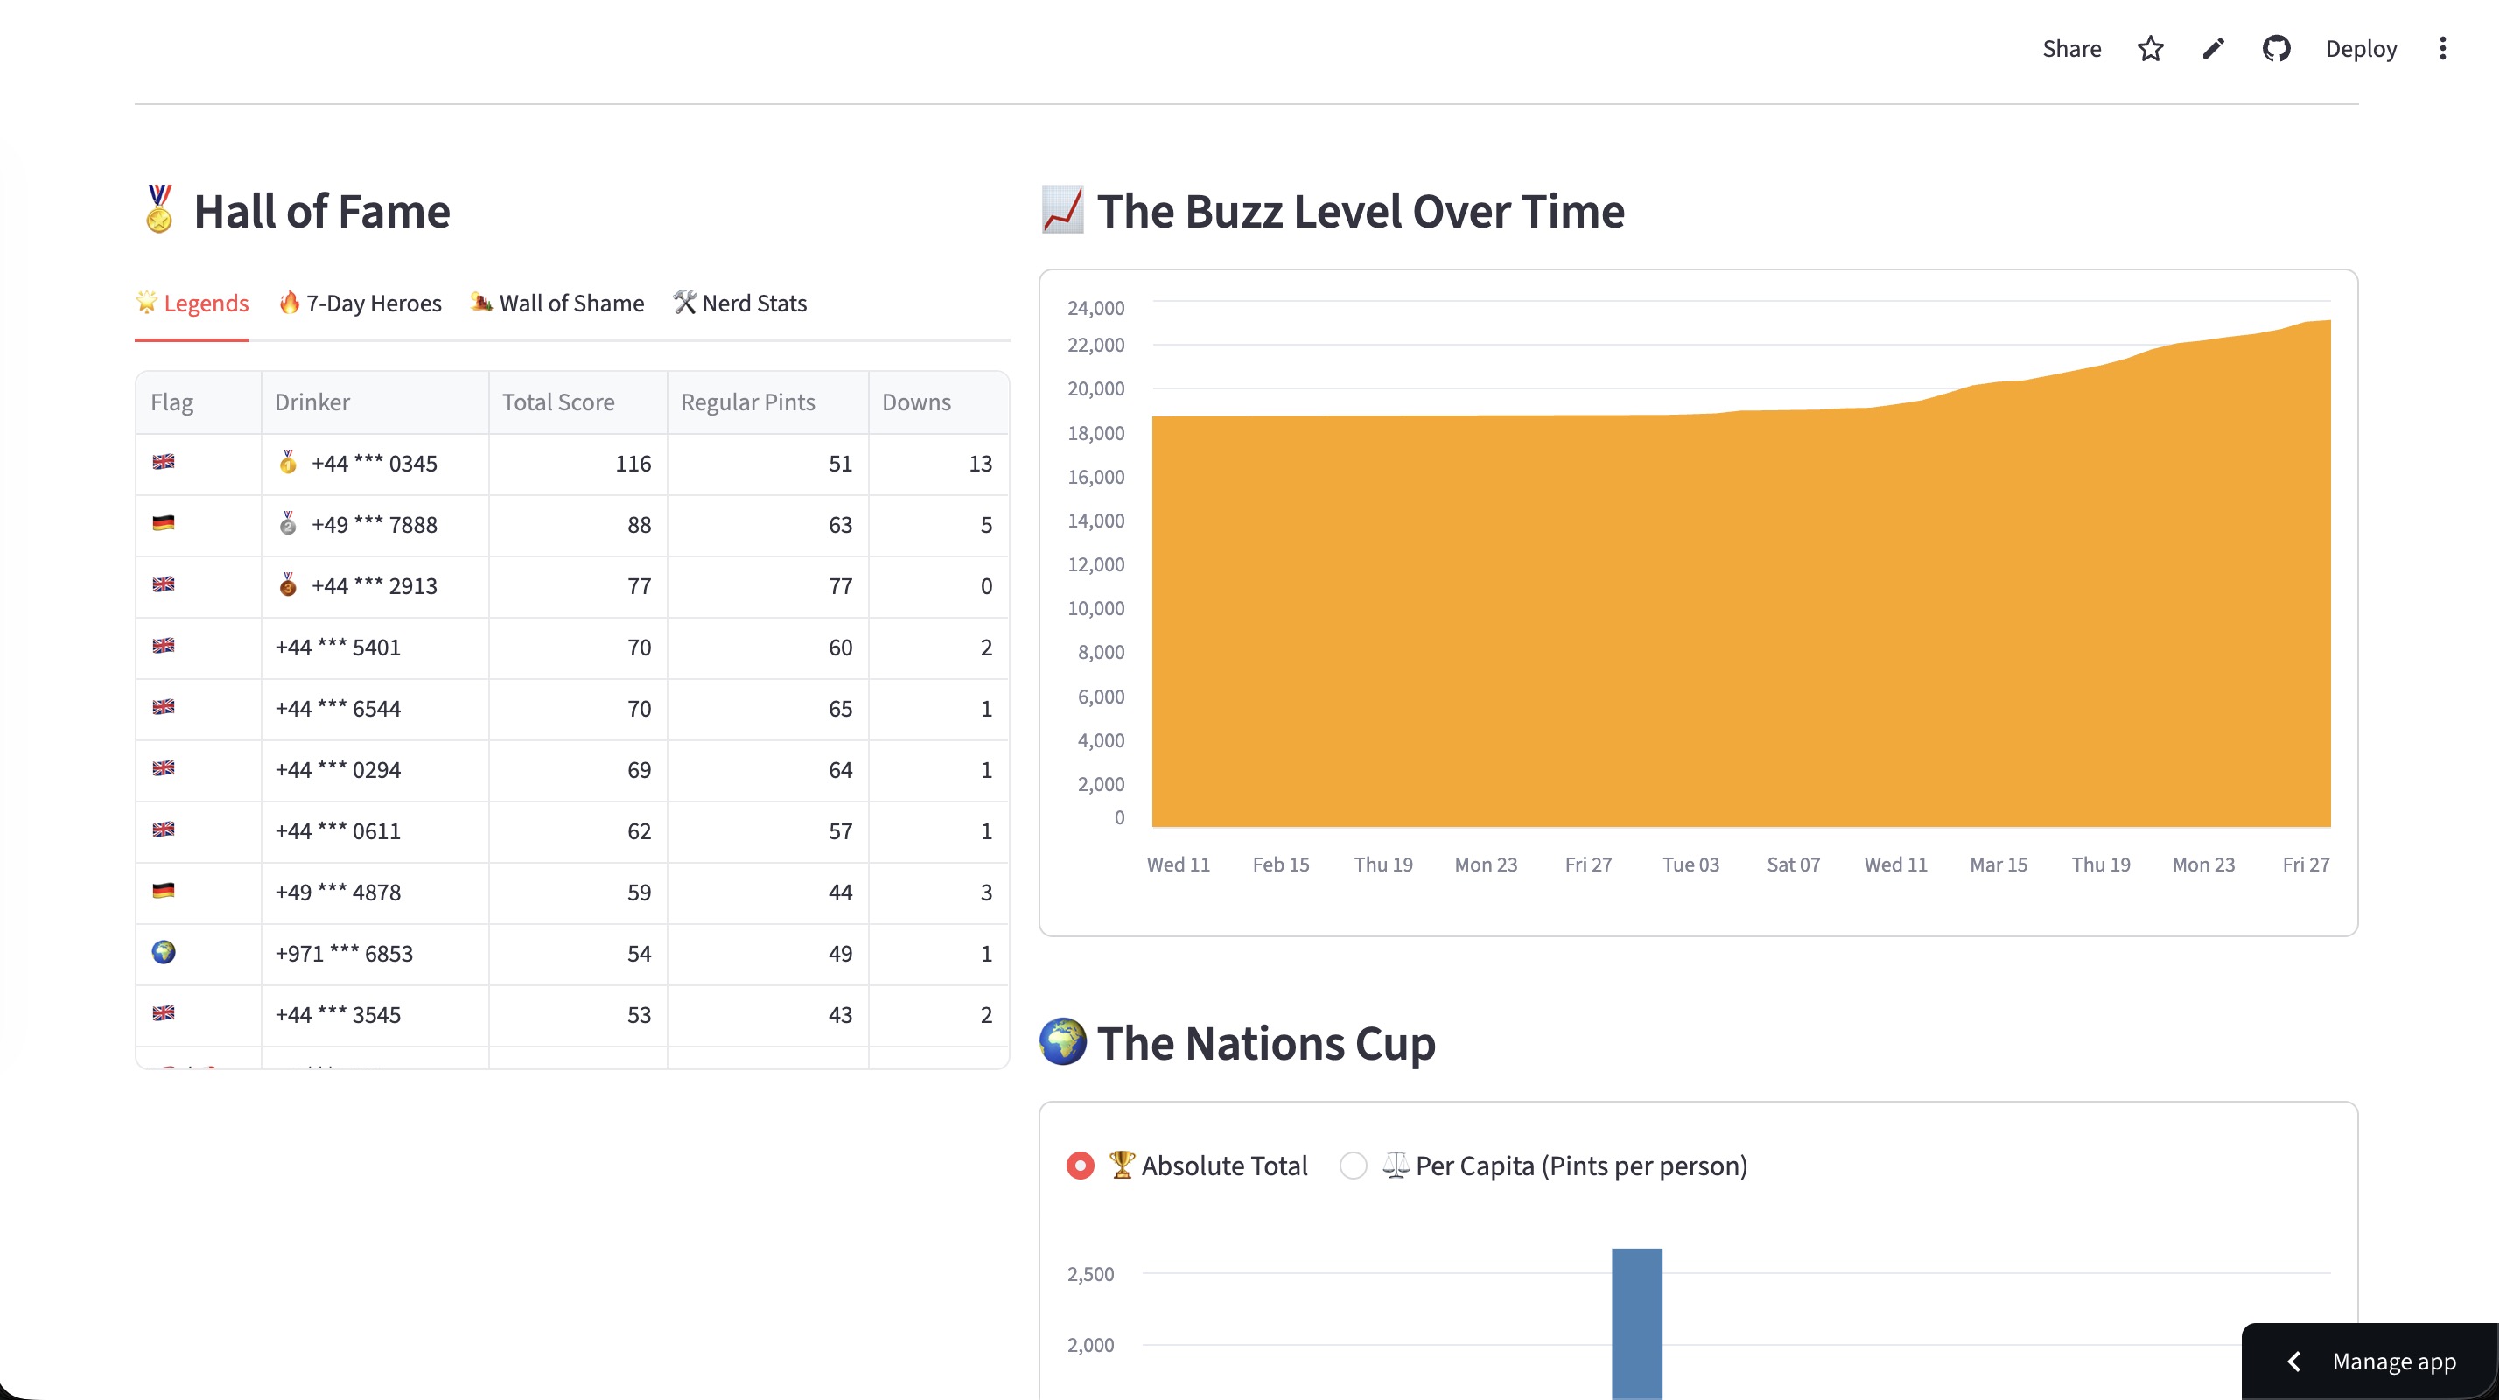Click the UK flag in the +44 *** 0345 row

point(164,463)
